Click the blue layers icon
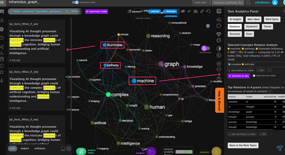The height and width of the screenshot is (155, 285). (208, 26)
